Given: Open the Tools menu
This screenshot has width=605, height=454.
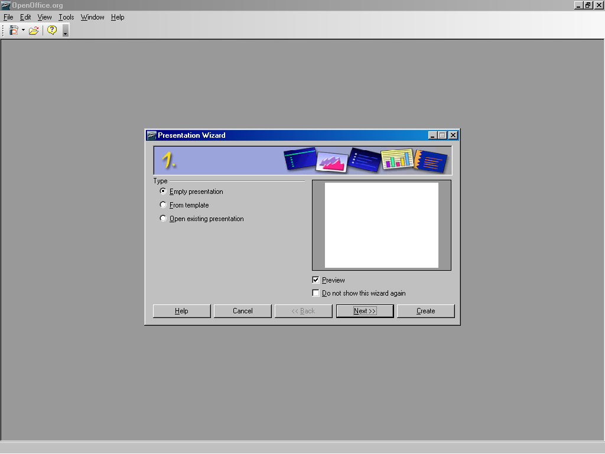Looking at the screenshot, I should [x=66, y=17].
